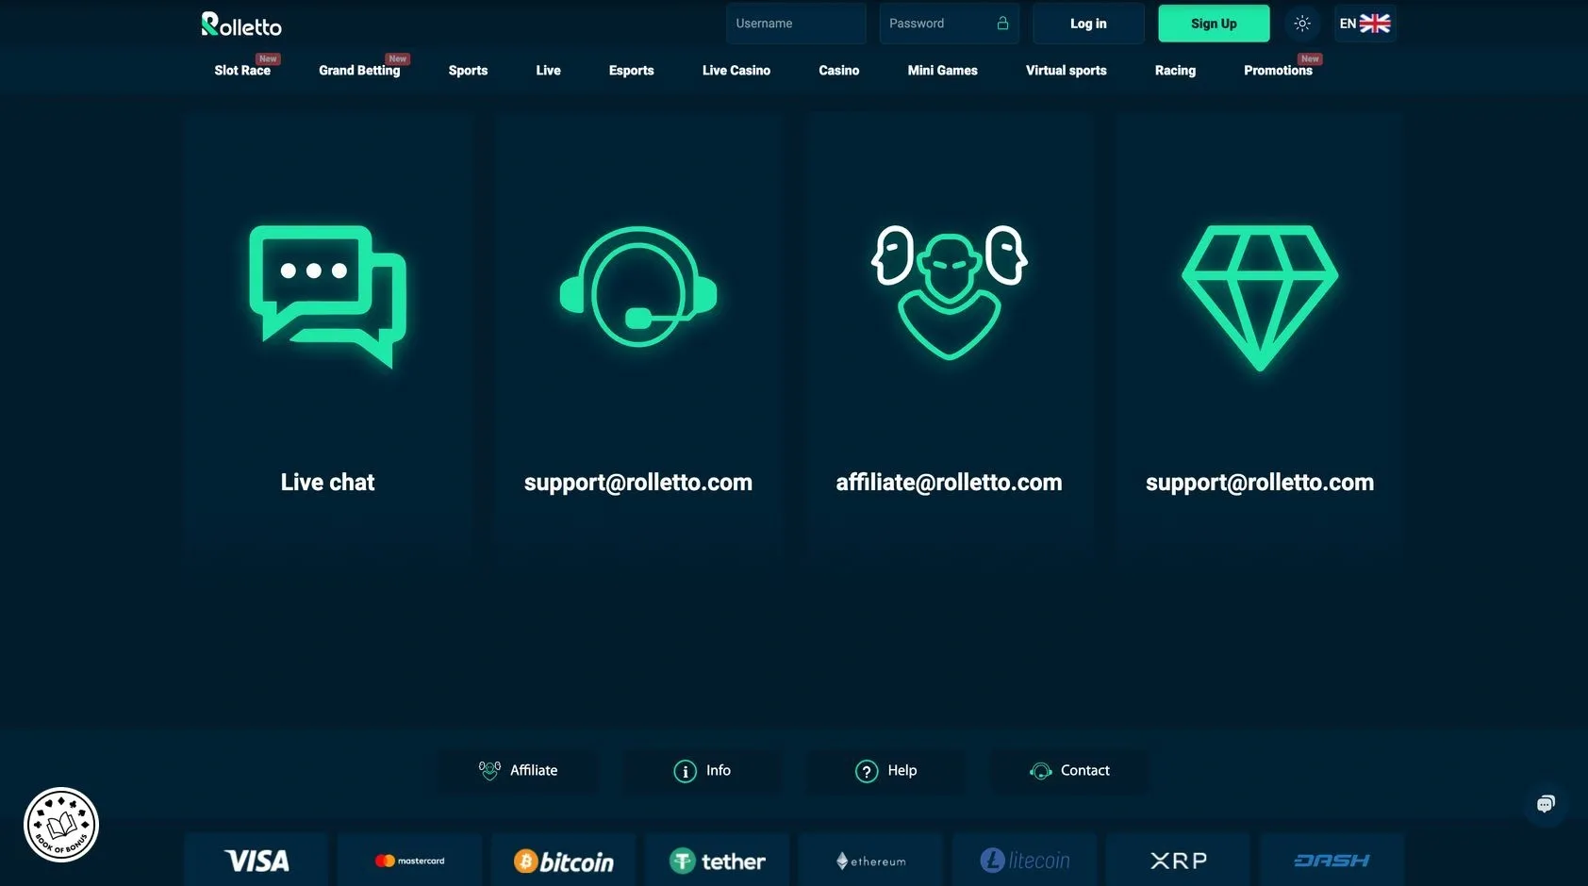Open the Info footer button

pos(703,770)
